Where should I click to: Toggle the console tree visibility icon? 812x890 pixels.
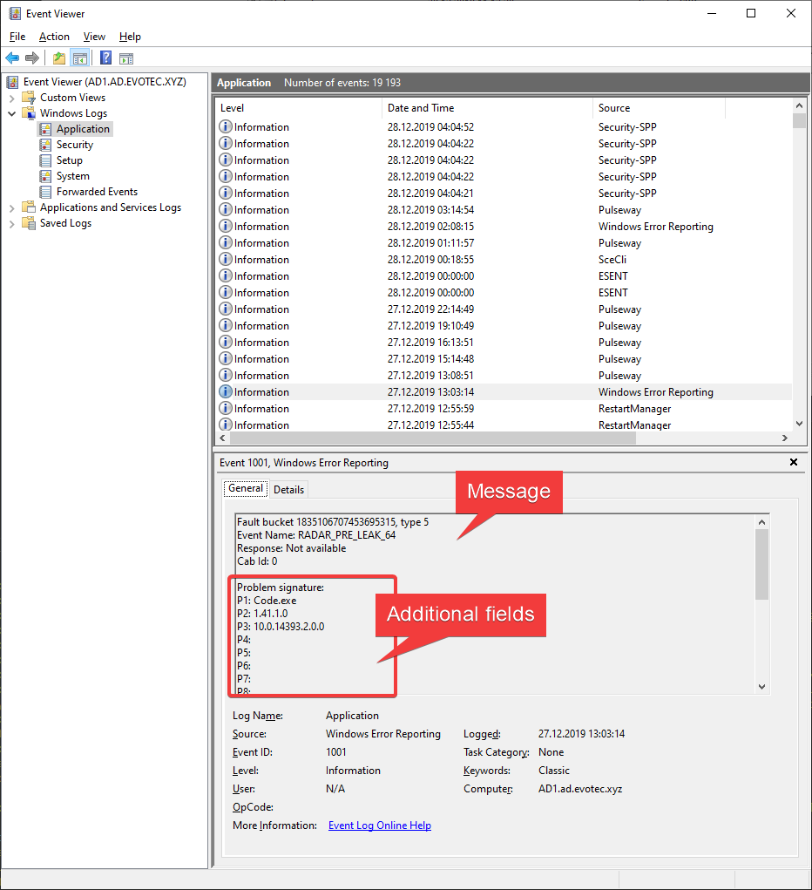(x=79, y=58)
